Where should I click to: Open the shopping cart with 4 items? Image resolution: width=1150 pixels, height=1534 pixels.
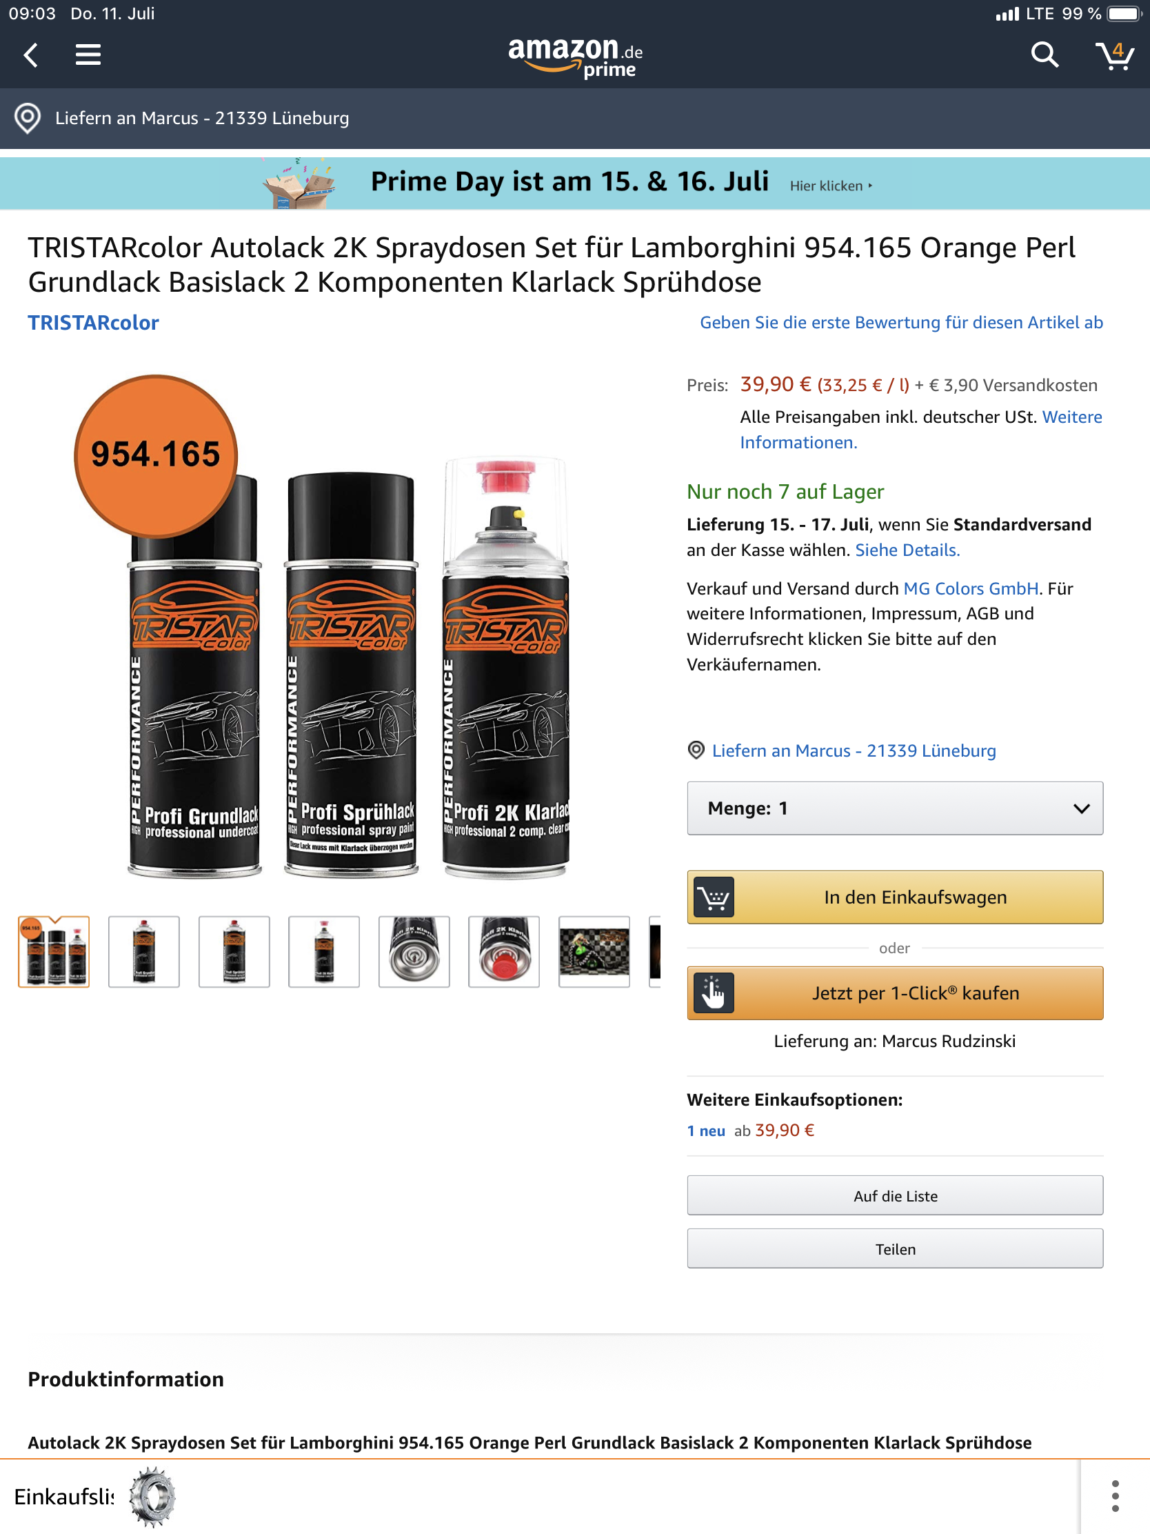click(1114, 54)
